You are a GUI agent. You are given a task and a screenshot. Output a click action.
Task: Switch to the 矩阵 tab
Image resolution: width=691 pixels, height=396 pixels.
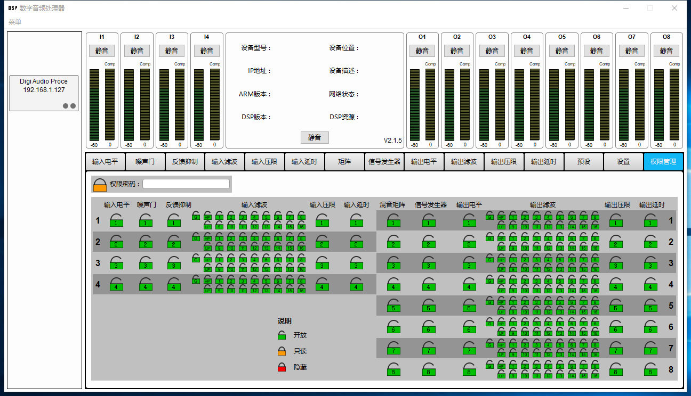344,162
